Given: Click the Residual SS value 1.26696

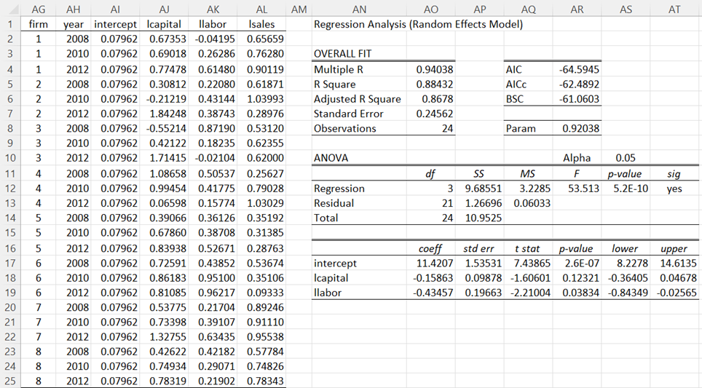Looking at the screenshot, I should click(x=483, y=203).
